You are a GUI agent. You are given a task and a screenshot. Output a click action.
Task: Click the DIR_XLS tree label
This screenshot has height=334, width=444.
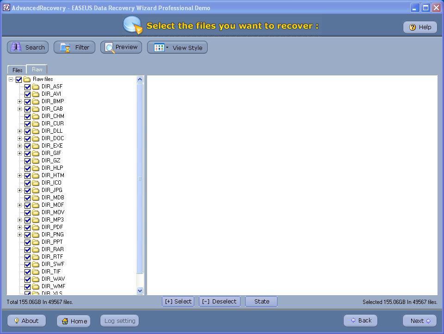pyautogui.click(x=52, y=293)
